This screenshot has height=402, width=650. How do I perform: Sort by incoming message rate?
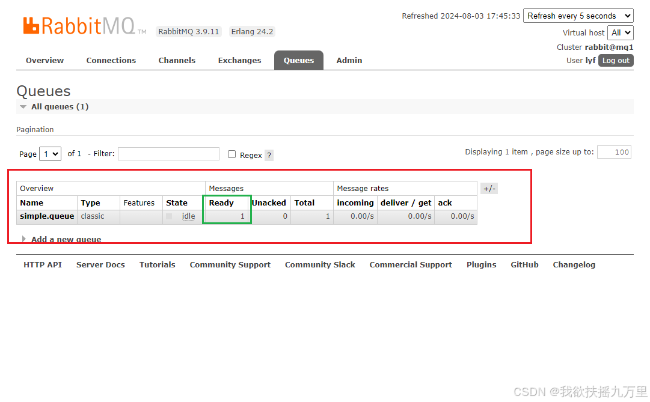coord(355,203)
